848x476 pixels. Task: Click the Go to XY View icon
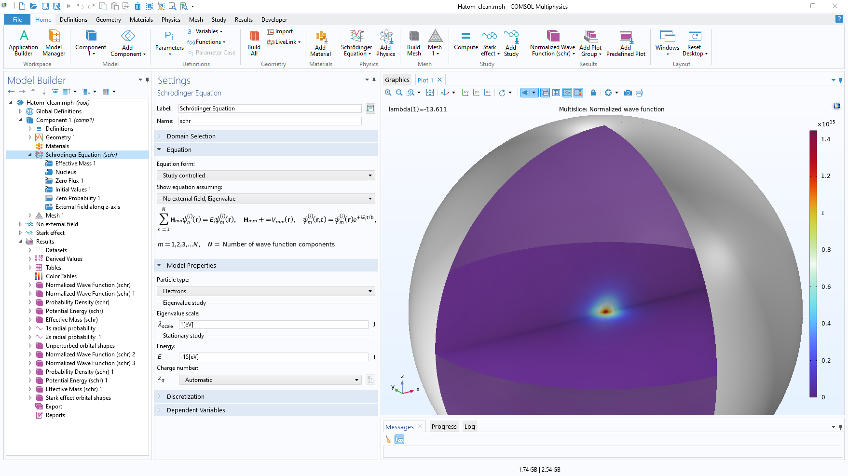click(465, 92)
